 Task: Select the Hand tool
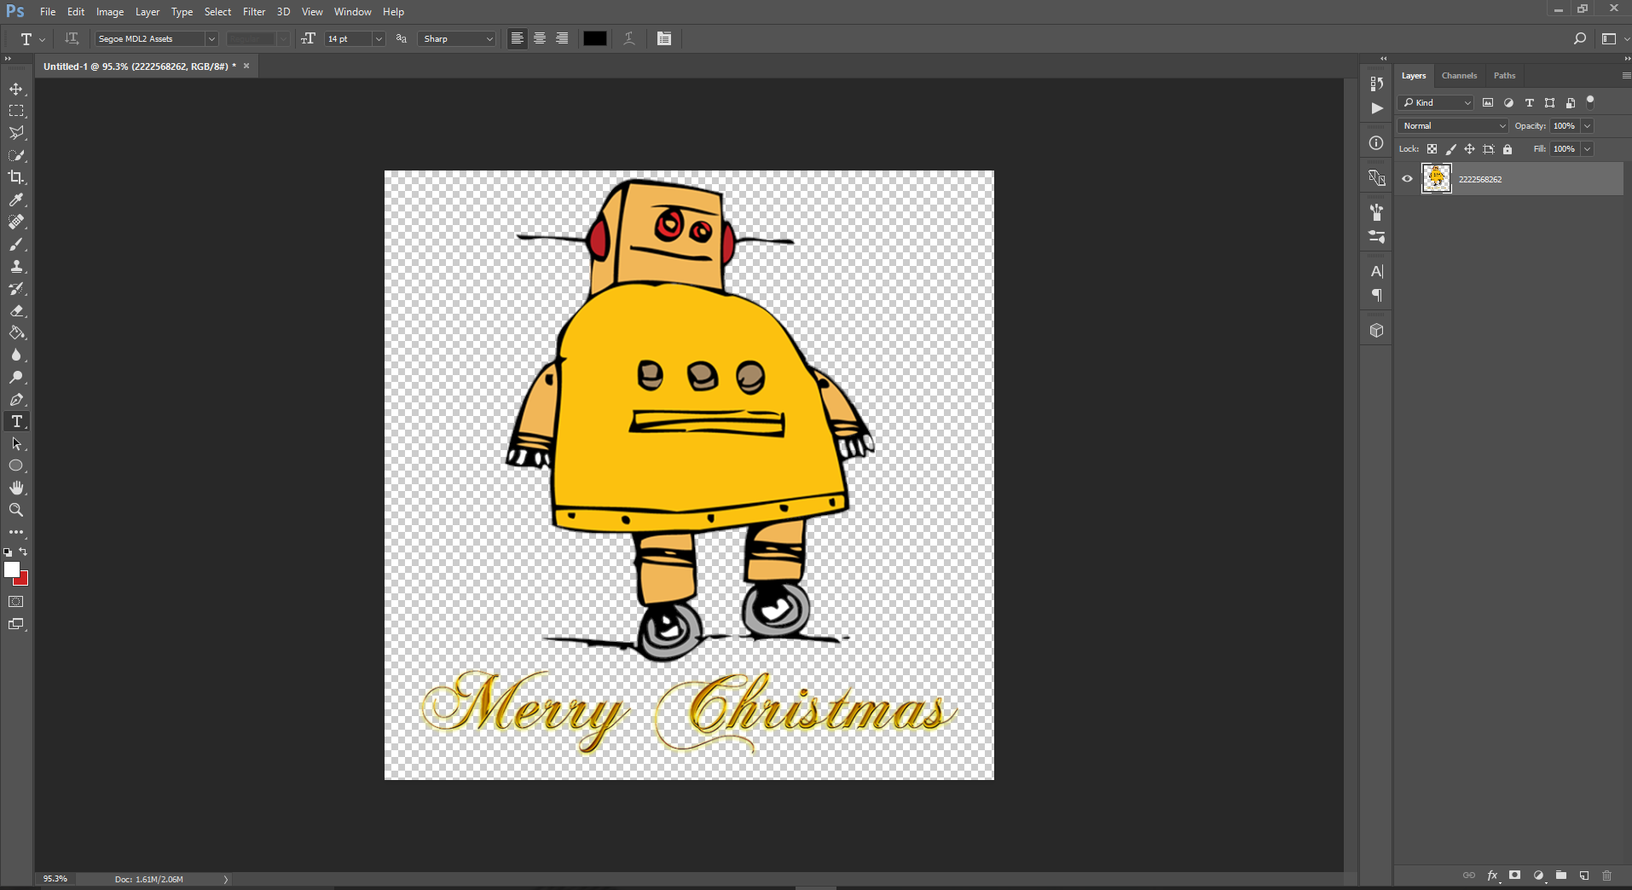[x=16, y=488]
